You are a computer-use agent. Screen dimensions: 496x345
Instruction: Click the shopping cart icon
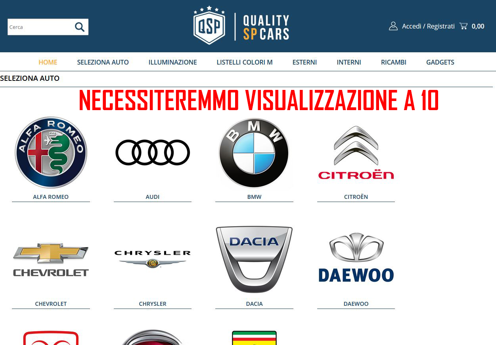(463, 26)
